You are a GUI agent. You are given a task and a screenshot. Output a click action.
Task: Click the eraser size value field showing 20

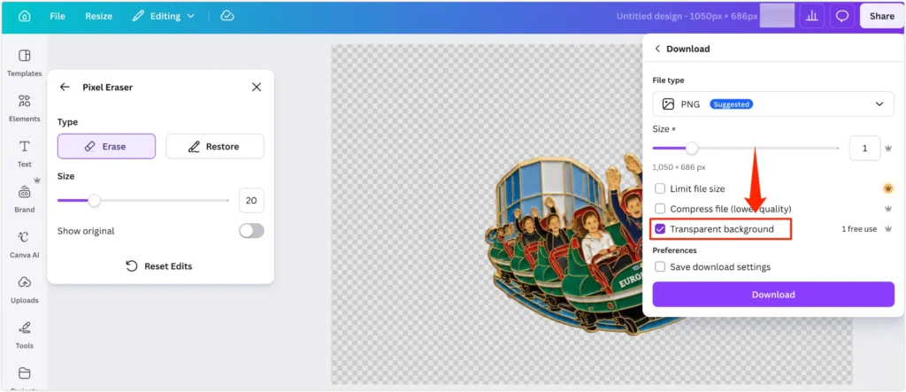[x=251, y=201]
